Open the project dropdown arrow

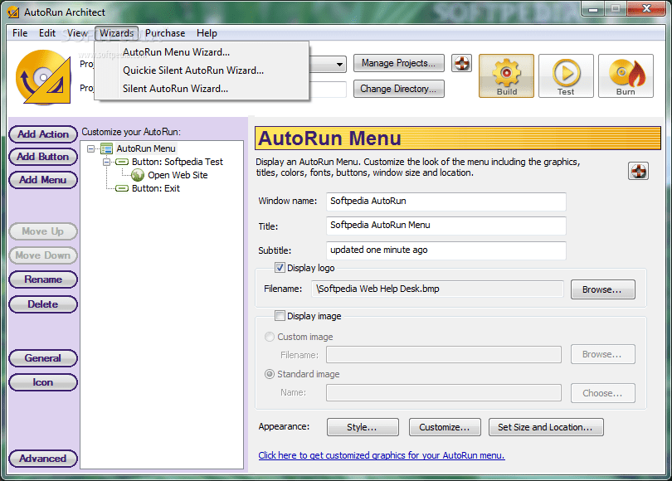tap(339, 64)
